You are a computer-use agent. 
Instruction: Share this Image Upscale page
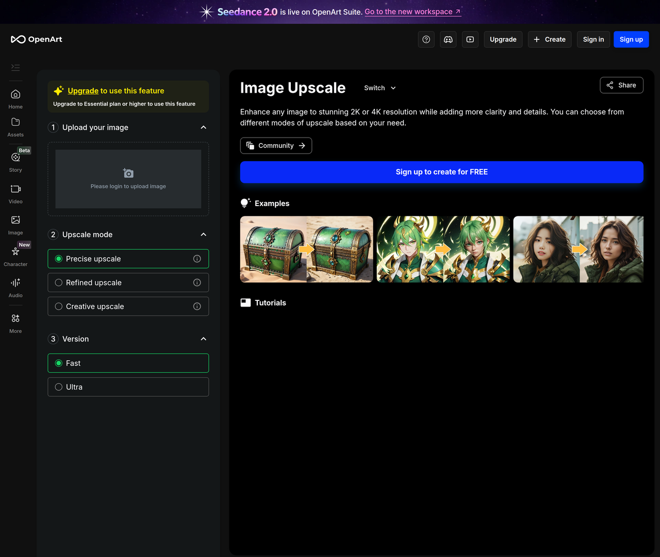pyautogui.click(x=622, y=85)
